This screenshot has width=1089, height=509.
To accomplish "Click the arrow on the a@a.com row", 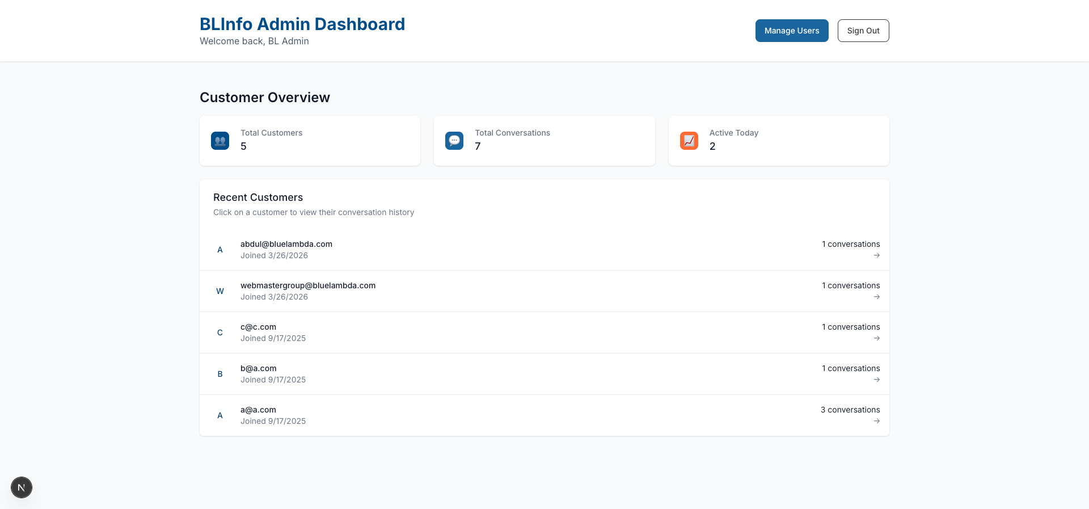I will point(876,421).
